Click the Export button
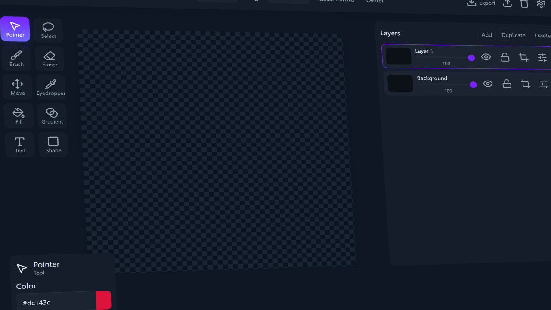This screenshot has height=310, width=551. click(x=482, y=3)
